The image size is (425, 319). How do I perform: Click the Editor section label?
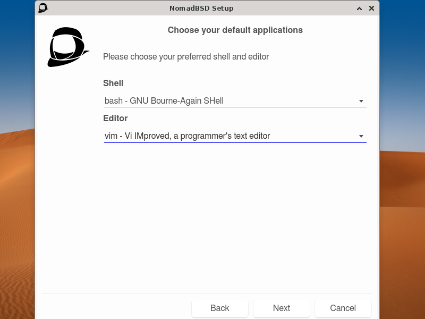click(x=115, y=119)
